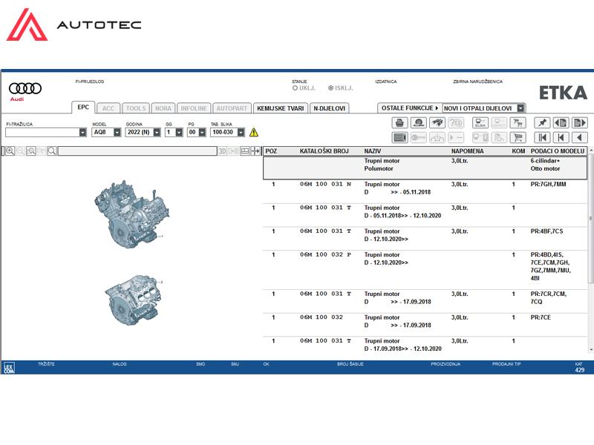This screenshot has width=594, height=445.
Task: Click the upper engine illustration
Action: coord(131,215)
